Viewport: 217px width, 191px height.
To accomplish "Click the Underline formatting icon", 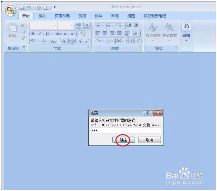I will (47, 34).
